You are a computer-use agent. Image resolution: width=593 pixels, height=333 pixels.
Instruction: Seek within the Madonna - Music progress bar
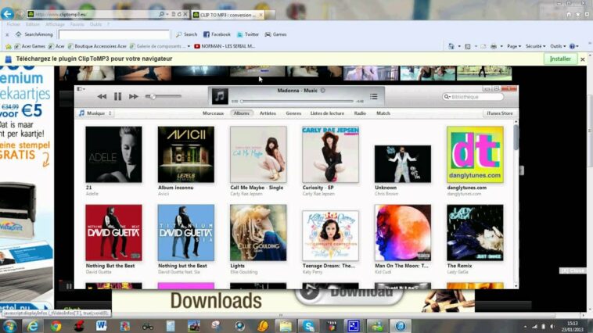point(296,102)
